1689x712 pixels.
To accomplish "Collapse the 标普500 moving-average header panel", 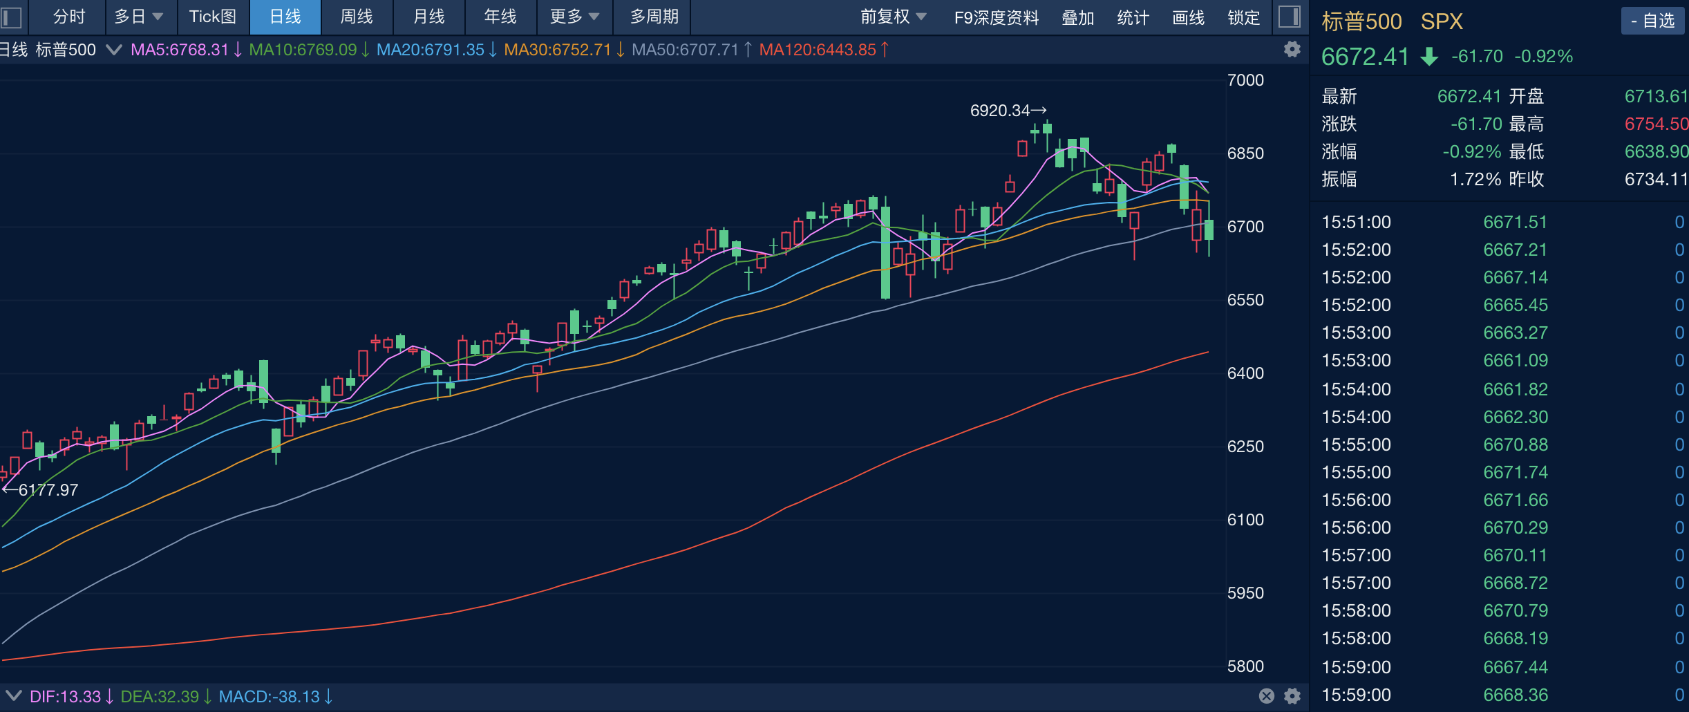I will [113, 49].
